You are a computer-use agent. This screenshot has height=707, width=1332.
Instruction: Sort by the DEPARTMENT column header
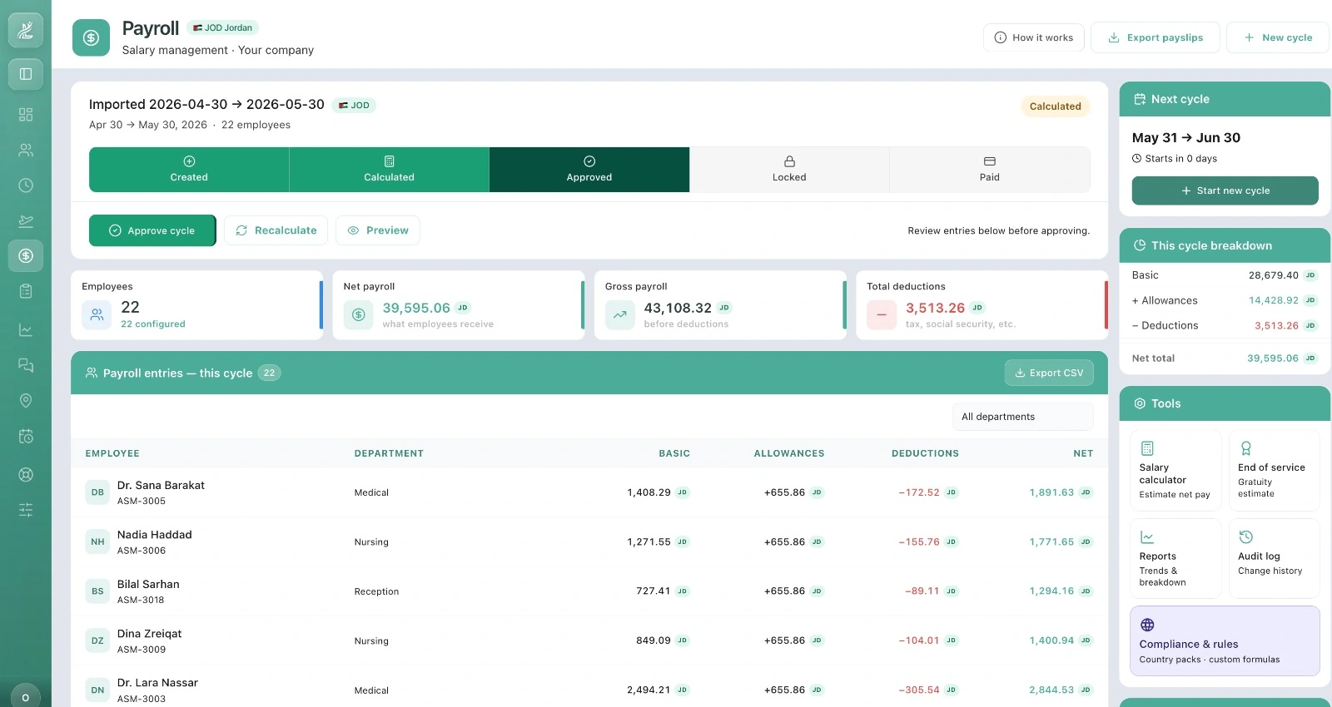pos(389,453)
